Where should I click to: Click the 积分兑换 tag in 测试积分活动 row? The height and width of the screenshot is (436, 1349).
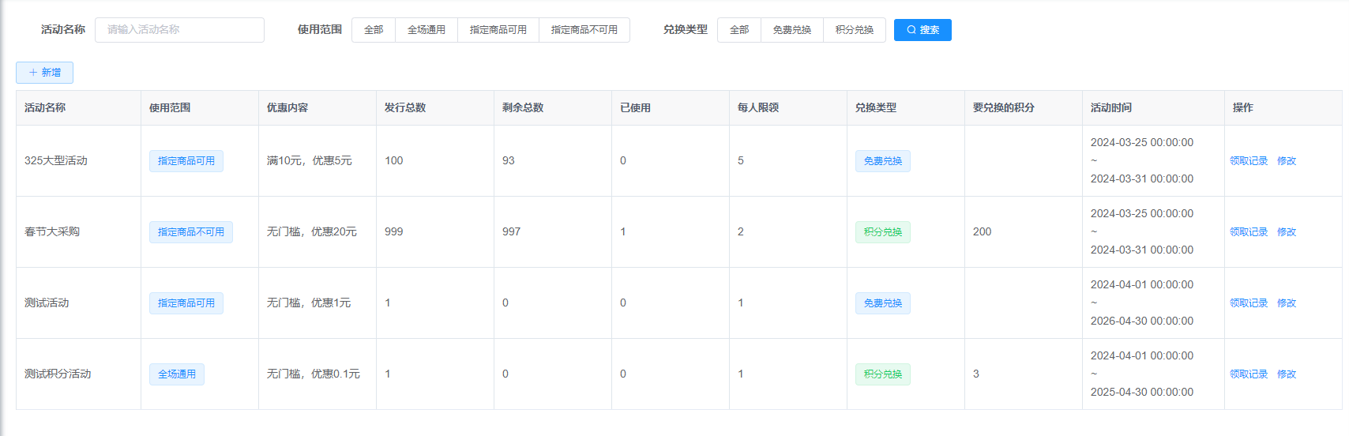[x=882, y=374]
